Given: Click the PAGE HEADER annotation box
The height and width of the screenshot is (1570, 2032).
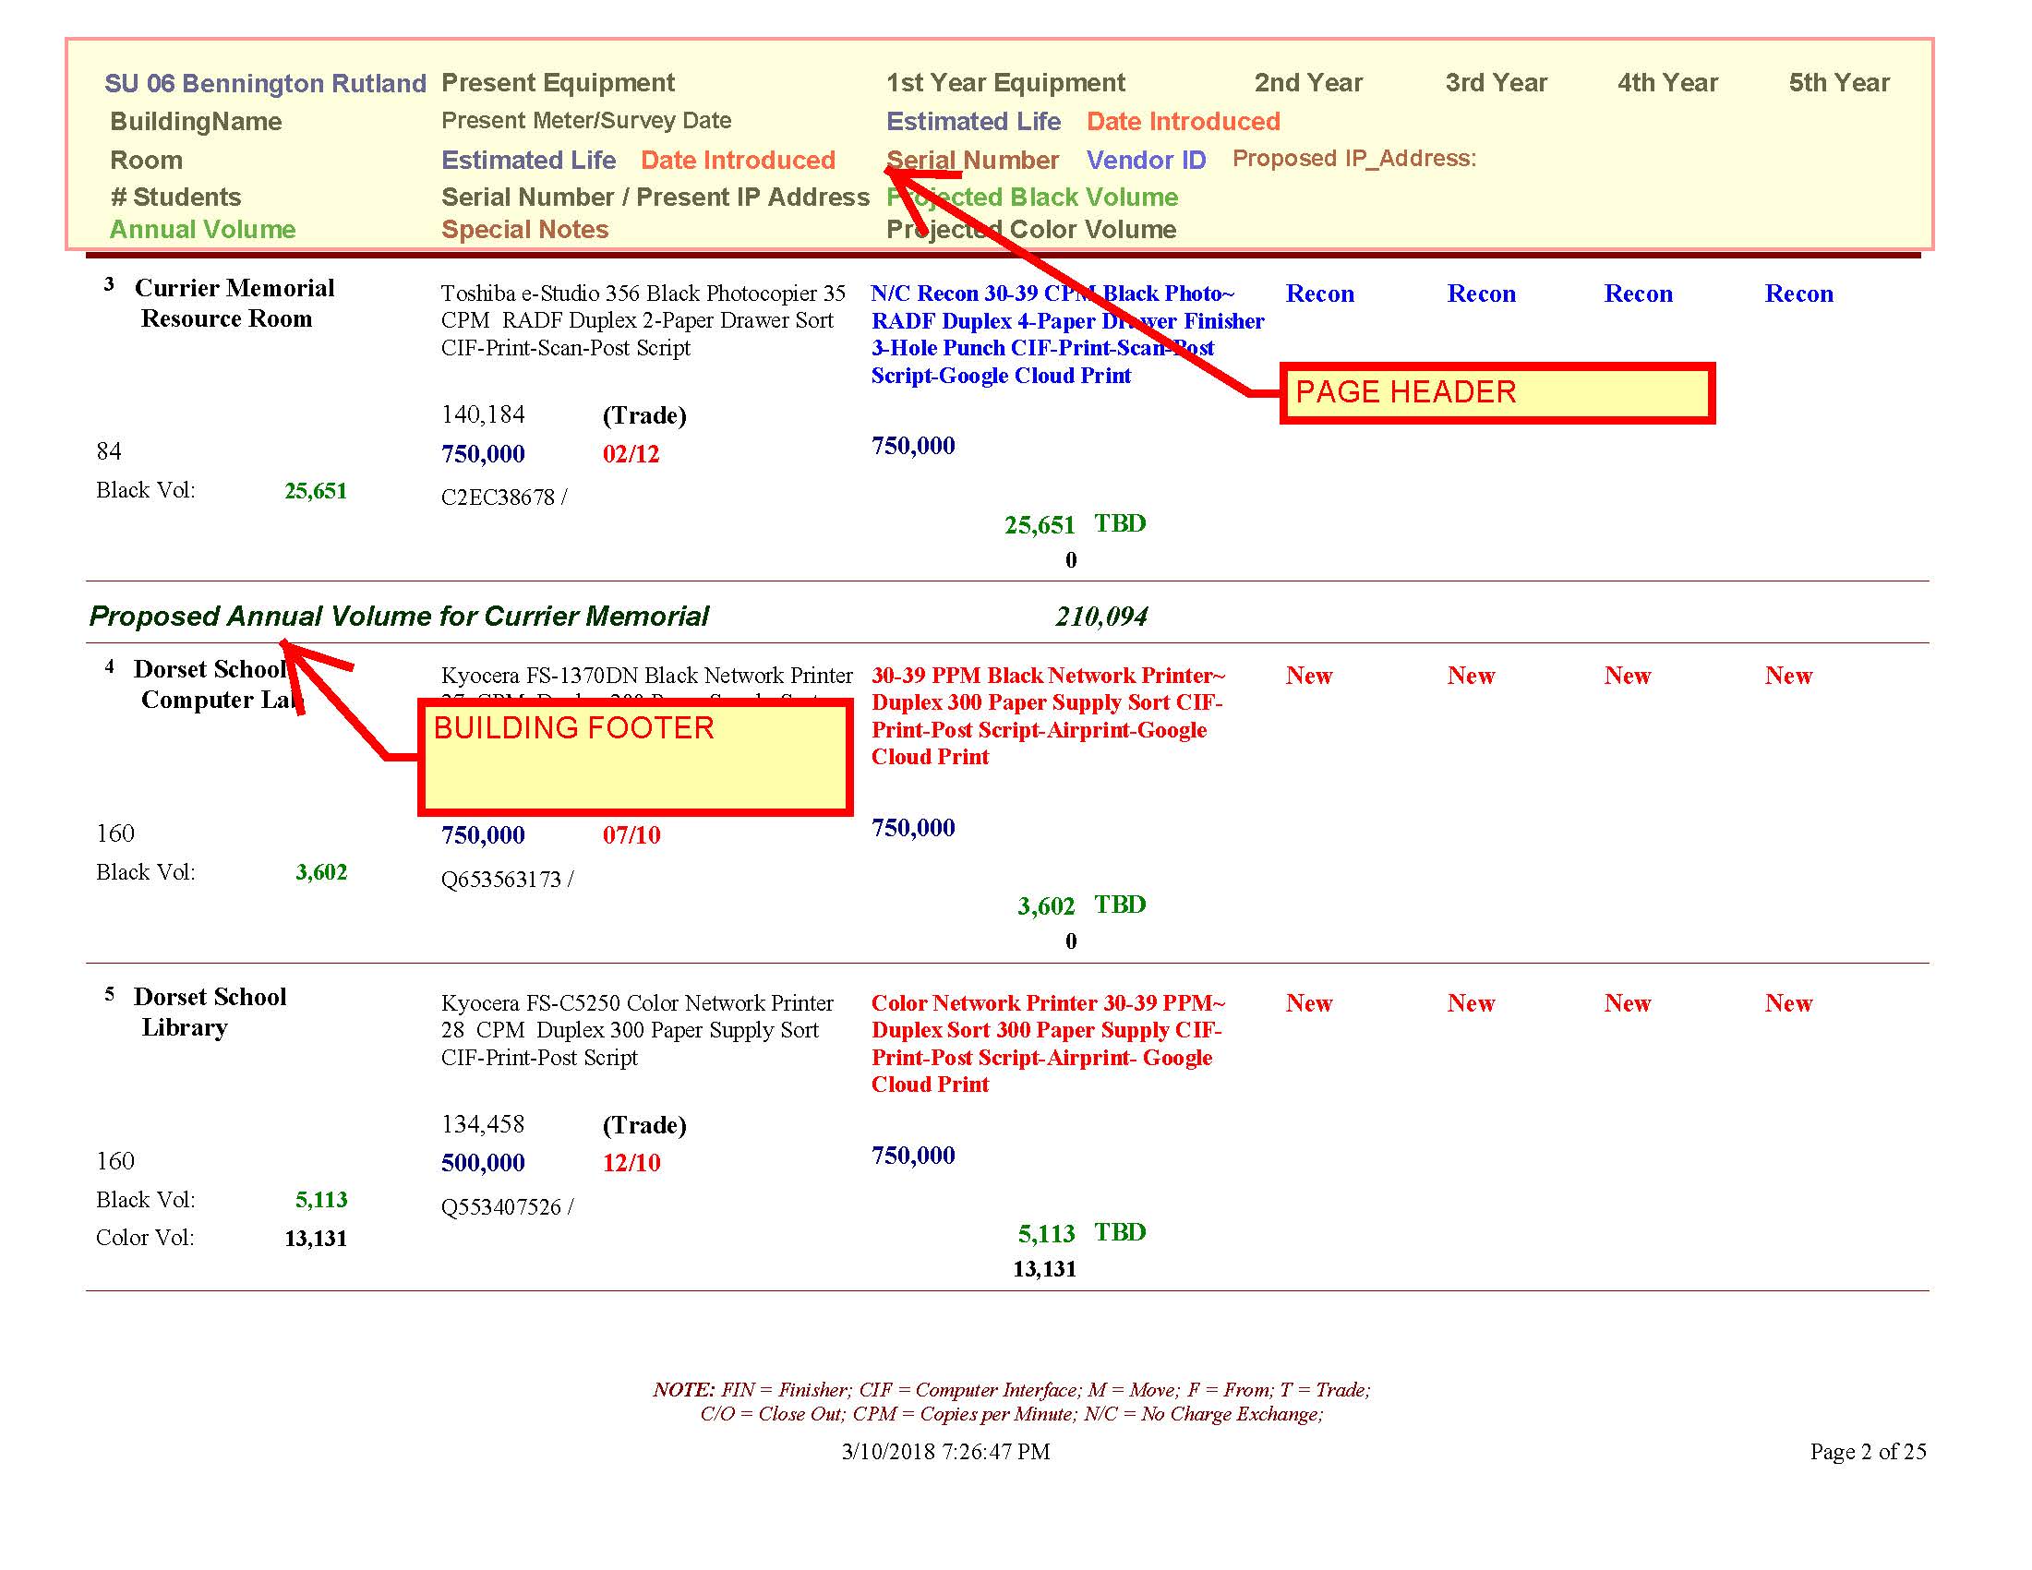Looking at the screenshot, I should point(1497,393).
